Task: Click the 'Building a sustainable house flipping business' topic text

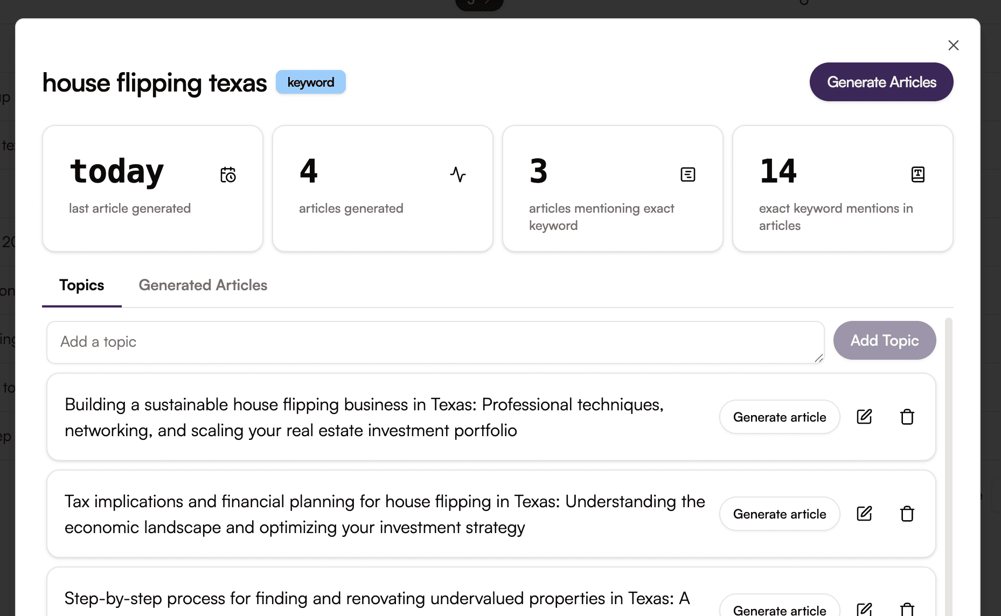Action: click(364, 417)
